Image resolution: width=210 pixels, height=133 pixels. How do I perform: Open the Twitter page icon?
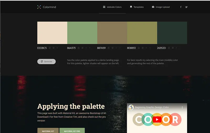click(x=186, y=7)
